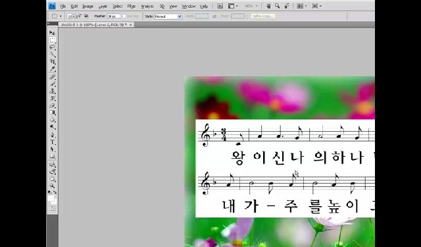Select the Brush tool
The image size is (421, 247).
point(53,84)
